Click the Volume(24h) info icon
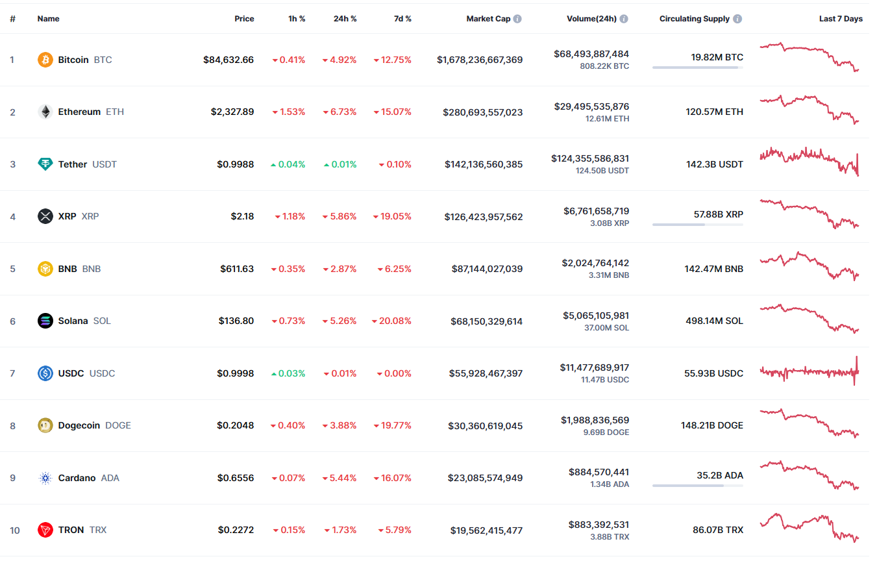This screenshot has width=877, height=561. [624, 19]
